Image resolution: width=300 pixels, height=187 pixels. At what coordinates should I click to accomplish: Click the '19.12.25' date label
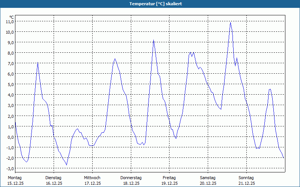coord(169,184)
